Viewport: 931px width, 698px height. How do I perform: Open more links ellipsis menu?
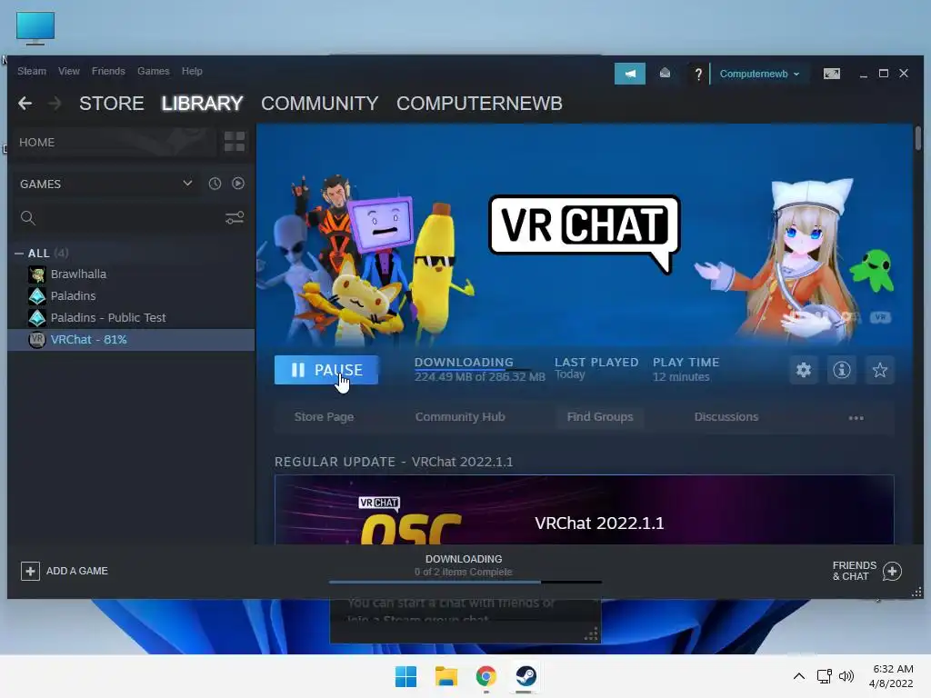[856, 418]
